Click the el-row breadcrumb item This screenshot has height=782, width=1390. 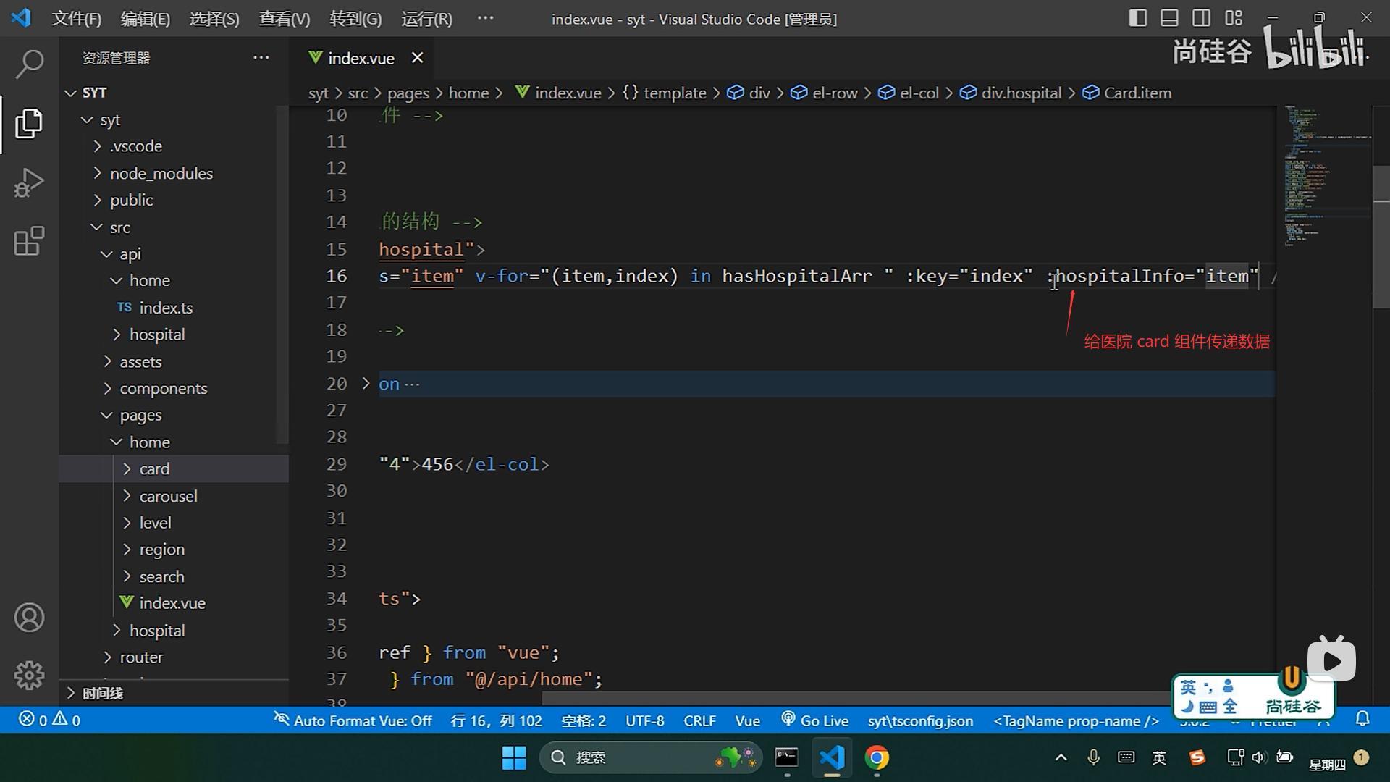(x=834, y=93)
